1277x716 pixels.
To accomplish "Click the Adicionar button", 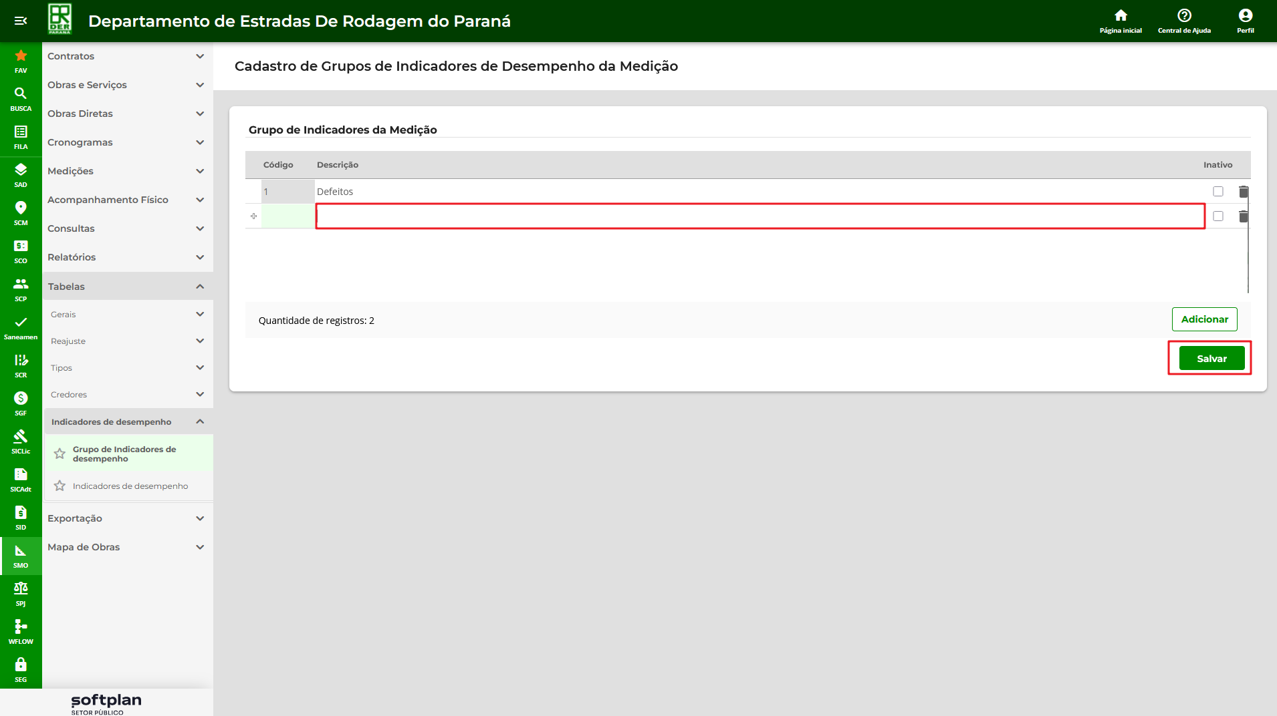I will pos(1204,319).
